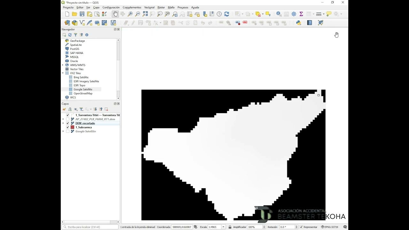Toggle the Representar render checkbox
The image size is (409, 230).
click(301, 227)
